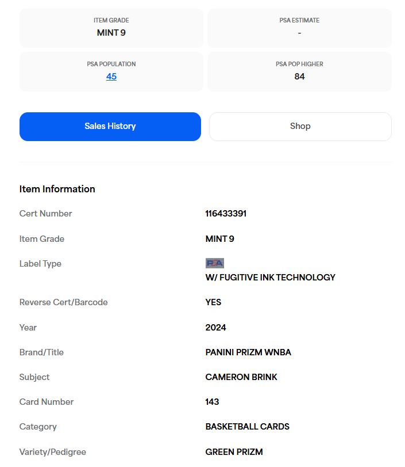Click W/ FUGITIVE INK TECHNOLOGY text
This screenshot has width=405, height=467.
270,278
